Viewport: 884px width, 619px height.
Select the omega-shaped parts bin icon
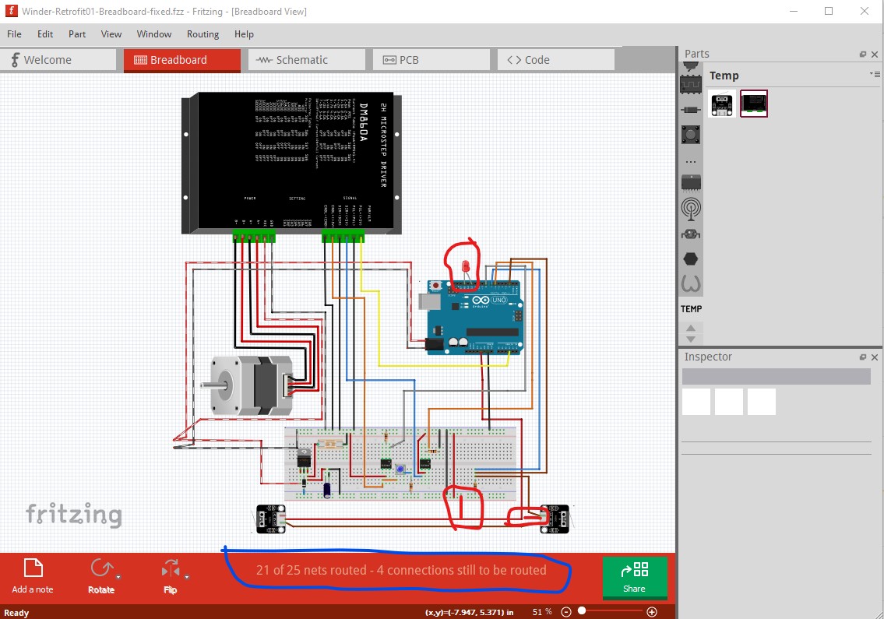tap(691, 283)
